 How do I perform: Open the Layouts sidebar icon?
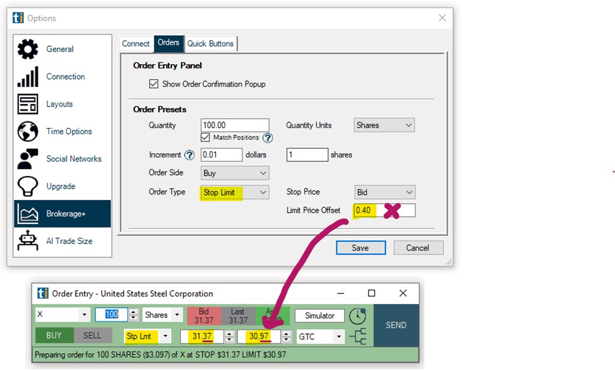(28, 104)
